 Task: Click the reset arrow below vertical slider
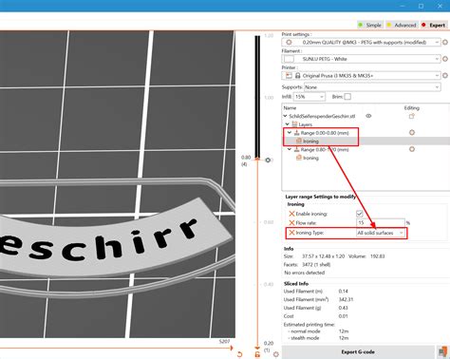[239, 354]
